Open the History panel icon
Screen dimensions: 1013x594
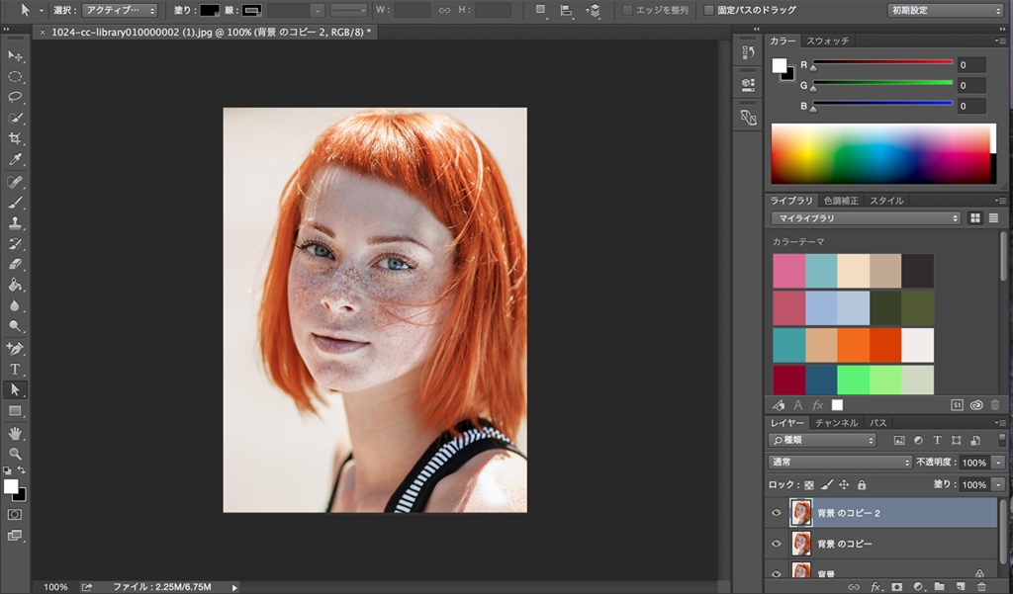pos(748,53)
